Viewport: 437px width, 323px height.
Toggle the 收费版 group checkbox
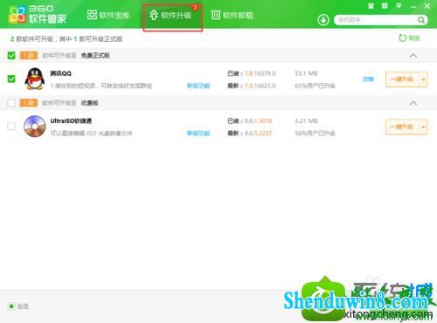point(11,103)
